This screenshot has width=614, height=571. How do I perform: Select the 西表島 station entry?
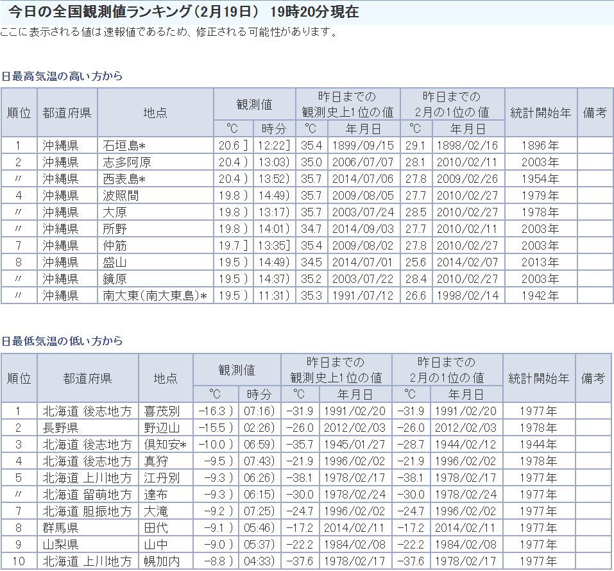121,179
